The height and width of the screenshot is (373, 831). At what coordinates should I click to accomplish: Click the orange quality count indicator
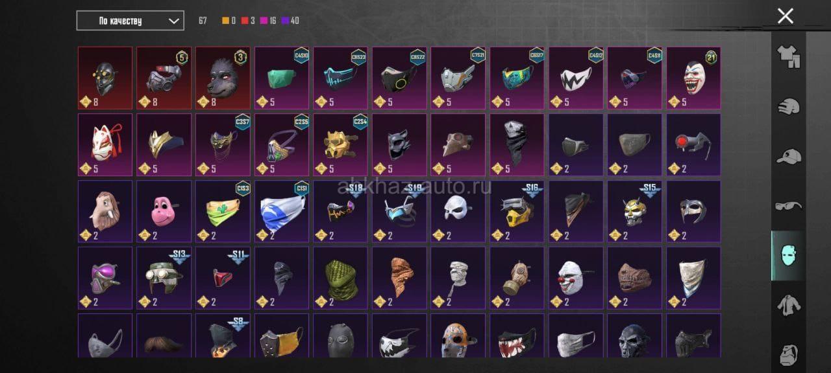230,21
